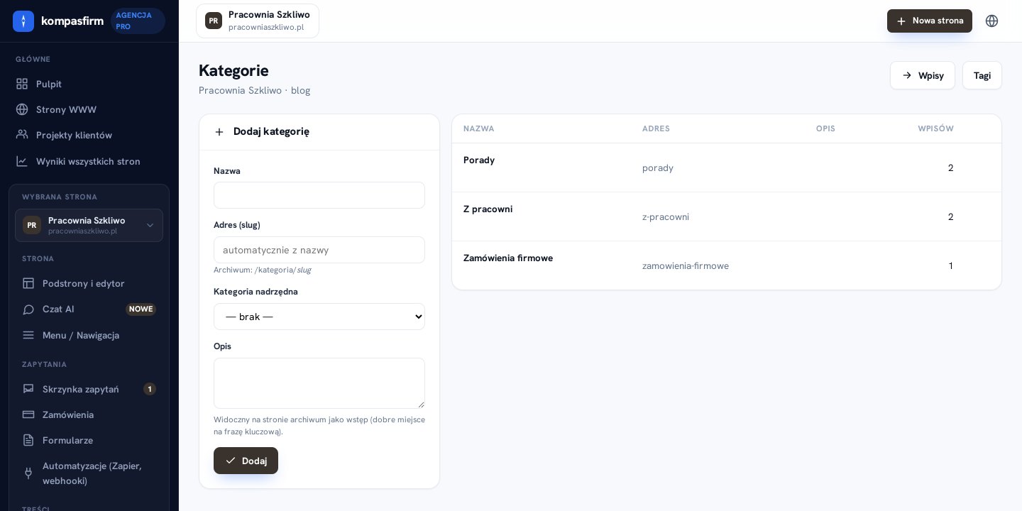Click the kompasfirm logo icon
This screenshot has height=511, width=1022.
(23, 21)
